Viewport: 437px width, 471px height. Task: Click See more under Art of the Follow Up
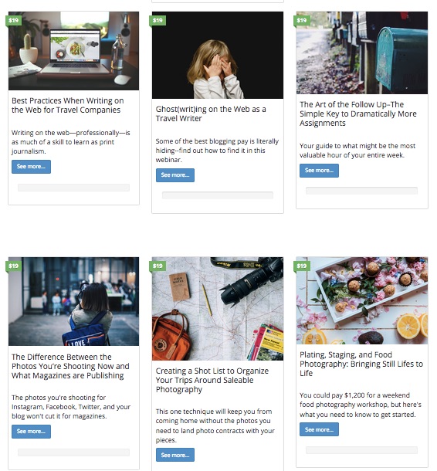(319, 171)
